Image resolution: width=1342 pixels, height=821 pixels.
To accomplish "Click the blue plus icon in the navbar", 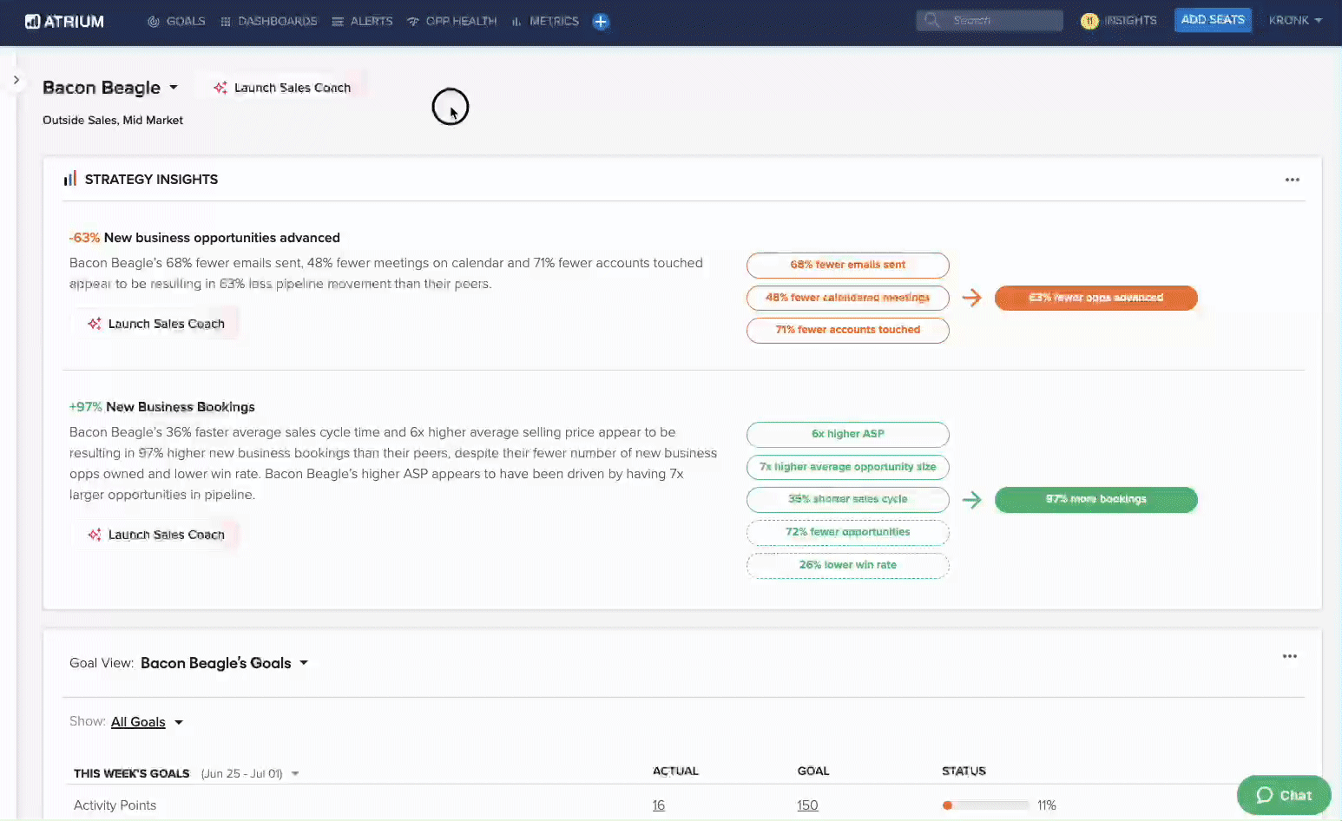I will (601, 21).
